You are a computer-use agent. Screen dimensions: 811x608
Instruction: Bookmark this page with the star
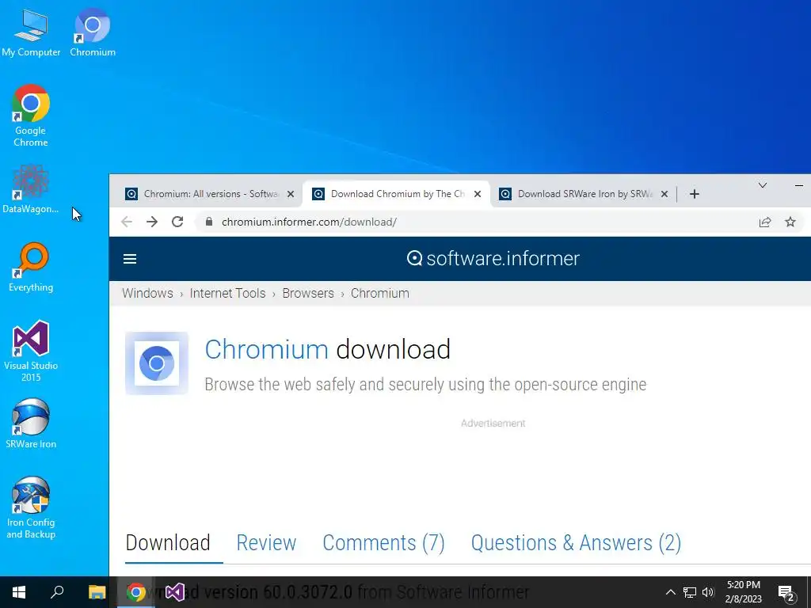(790, 222)
